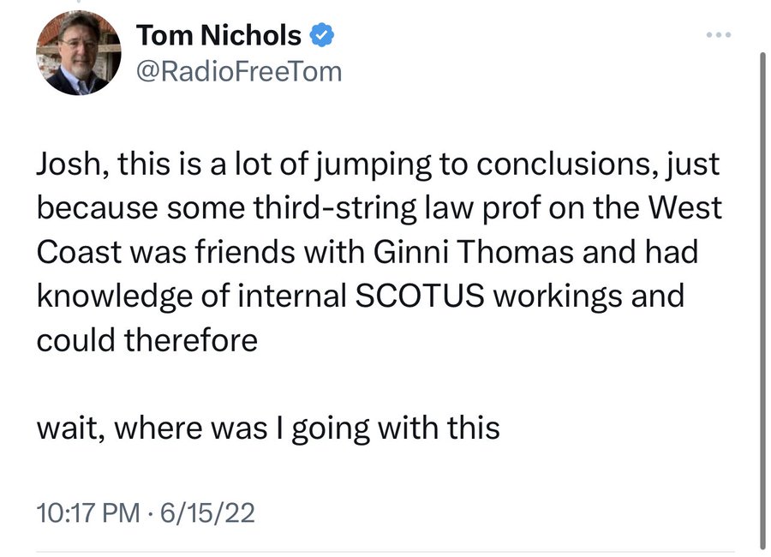
Task: Click the word "Josh" in the tweet
Action: 64,165
